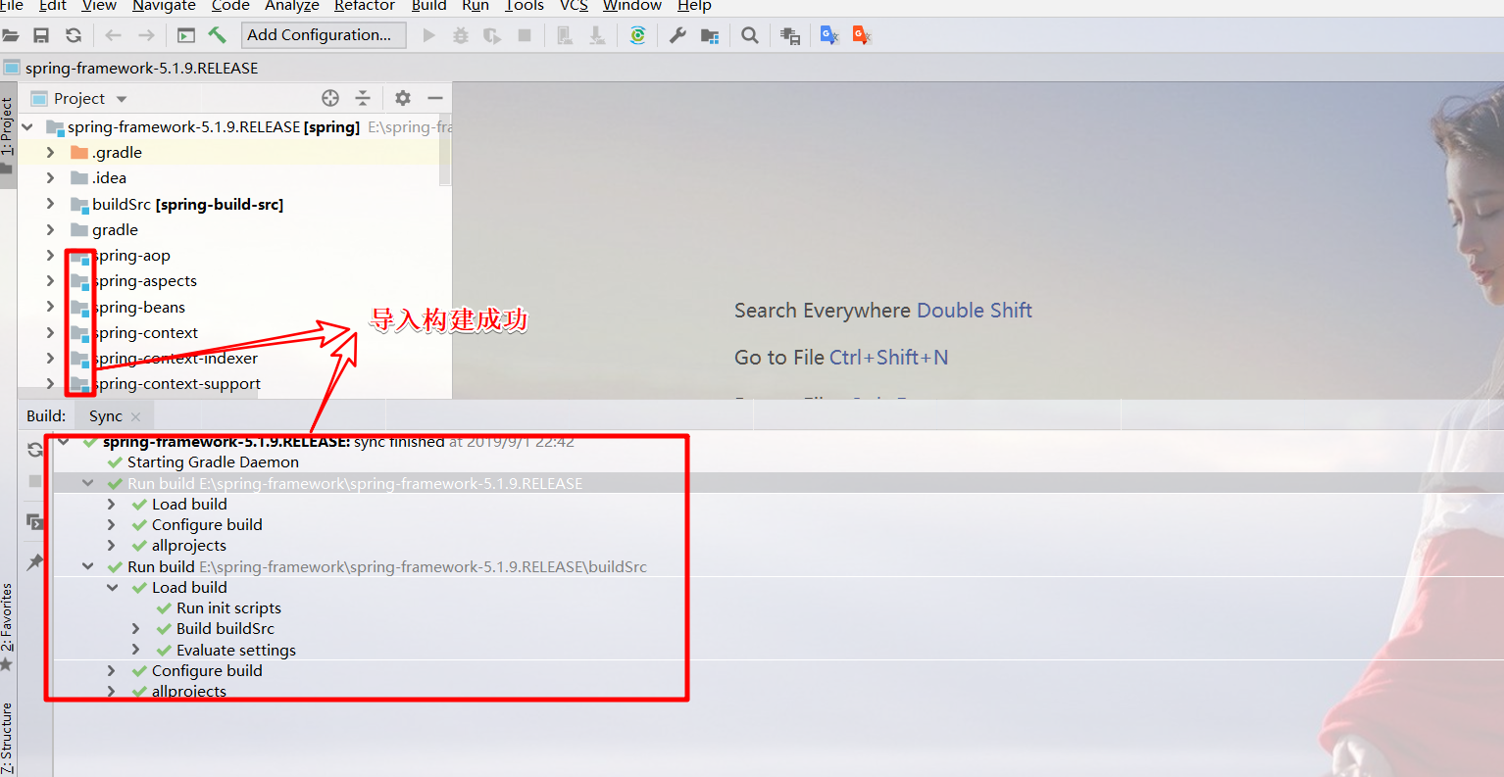Click the Collapse All icon in Project panel
Screen dimensions: 1504x777
pos(363,98)
